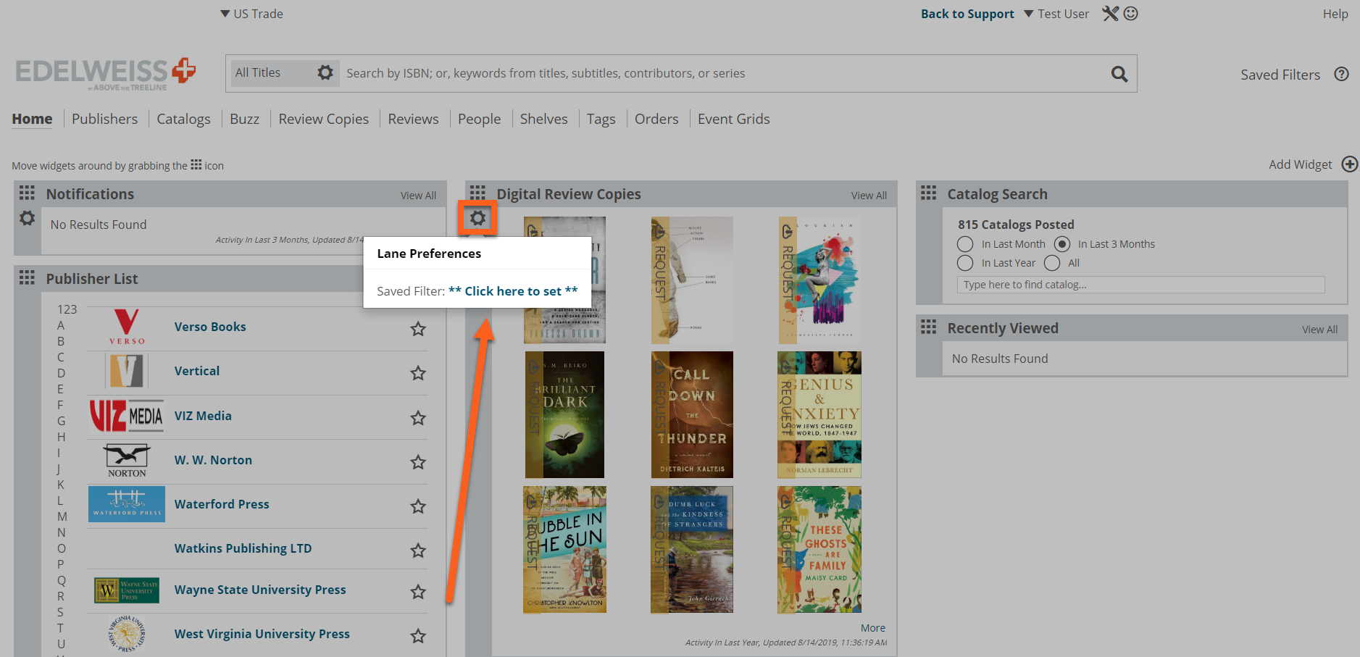Favorite Vertical publisher with its star

tap(418, 373)
